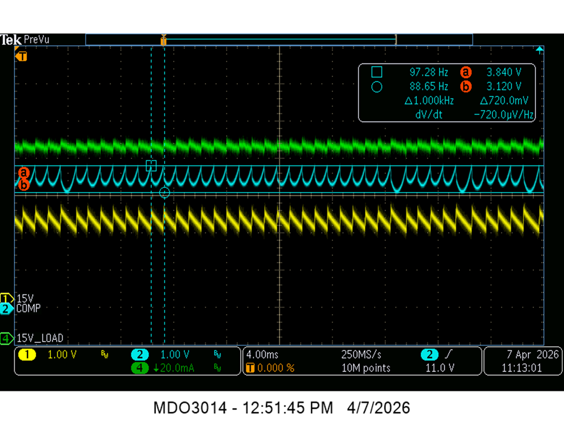The image size is (564, 447).
Task: Select channel 2 COMP ground indicator
Action: [x=7, y=308]
